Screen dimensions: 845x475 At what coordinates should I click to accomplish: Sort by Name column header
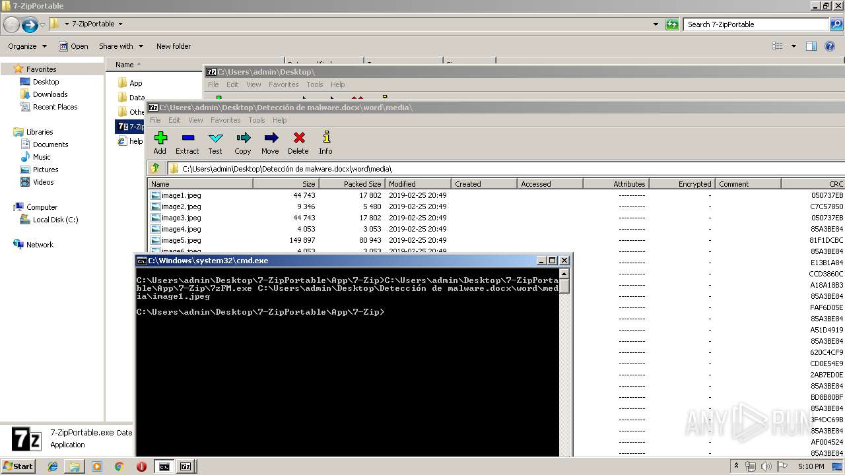201,184
